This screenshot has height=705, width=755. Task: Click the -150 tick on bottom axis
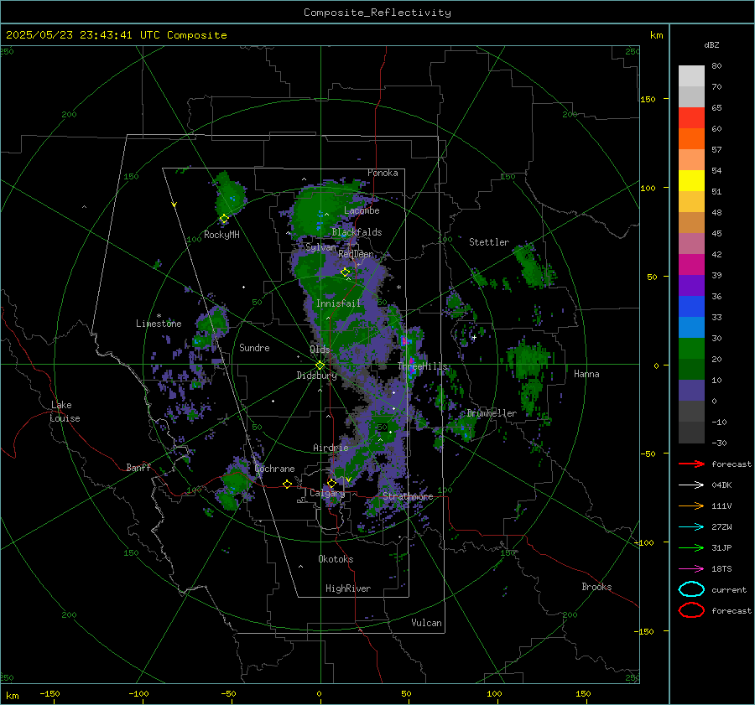pos(49,694)
